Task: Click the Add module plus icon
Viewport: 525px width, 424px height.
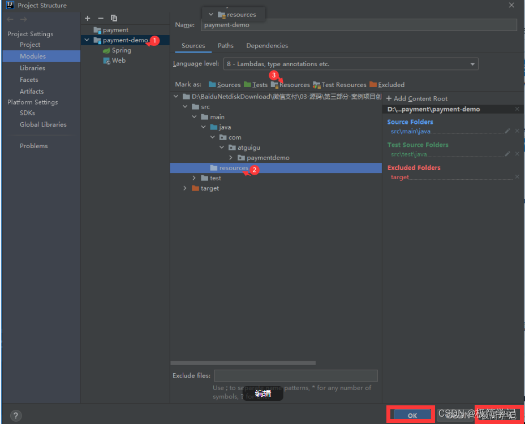Action: click(x=87, y=18)
